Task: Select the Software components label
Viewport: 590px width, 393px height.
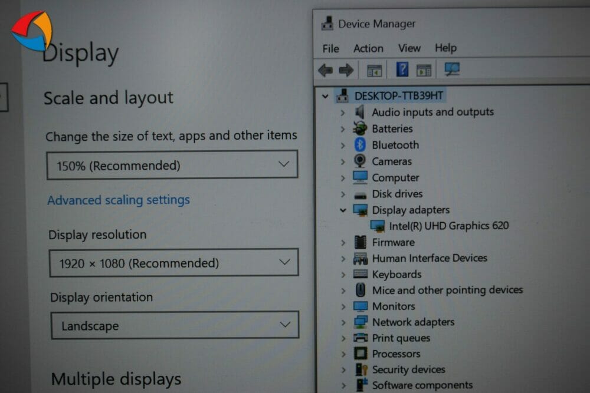Action: click(422, 385)
